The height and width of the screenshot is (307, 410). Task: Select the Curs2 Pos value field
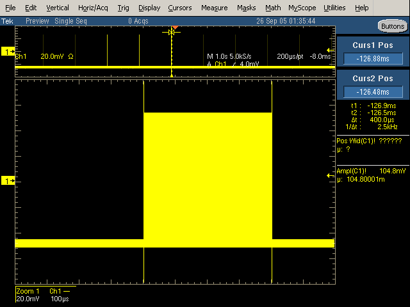(x=372, y=91)
